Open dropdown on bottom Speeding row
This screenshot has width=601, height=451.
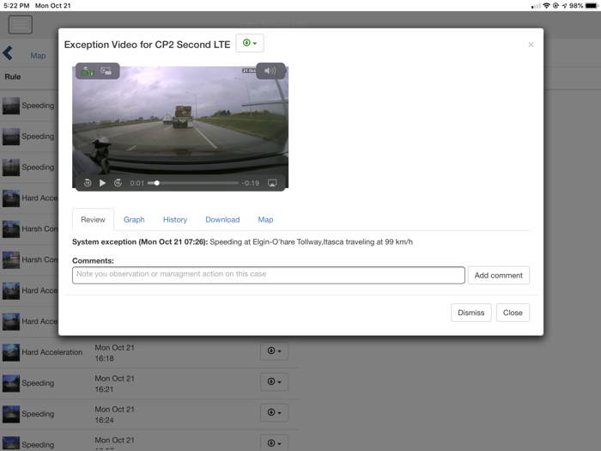[275, 442]
